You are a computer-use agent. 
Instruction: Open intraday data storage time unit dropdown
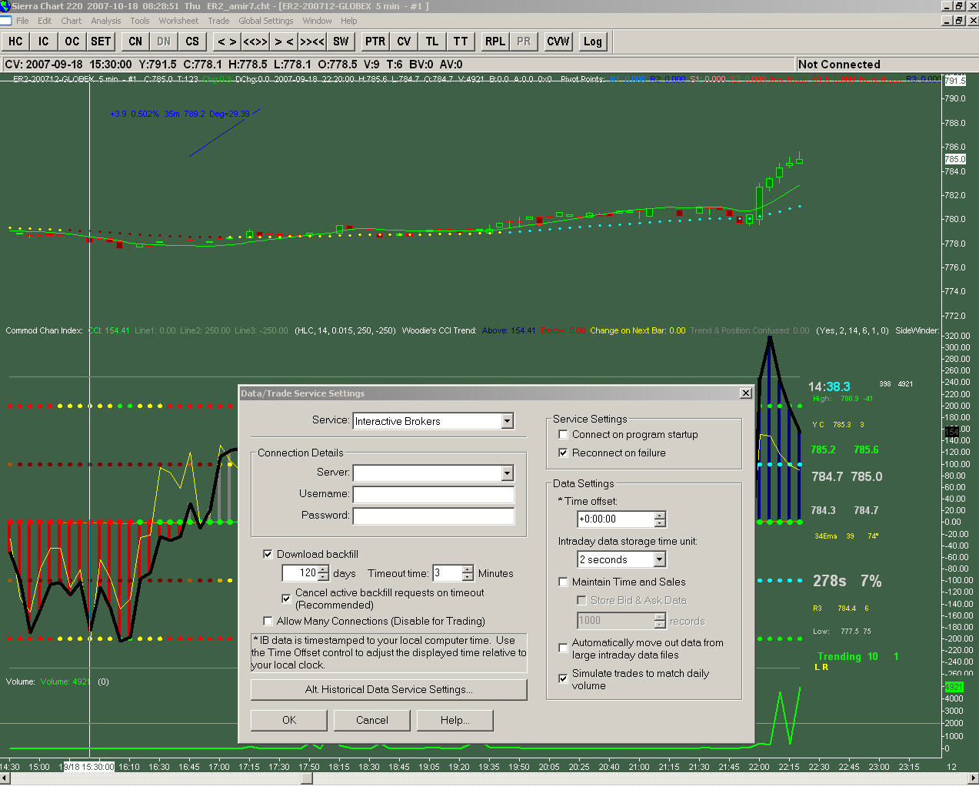click(659, 560)
